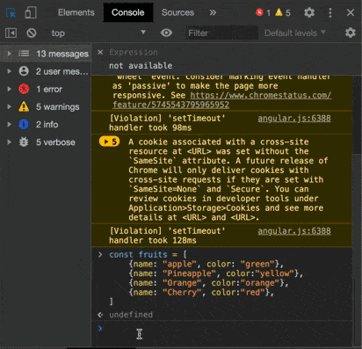Viewport: 362px width, 349px height.
Task: Select the '5 verbose' label
Action: (55, 142)
